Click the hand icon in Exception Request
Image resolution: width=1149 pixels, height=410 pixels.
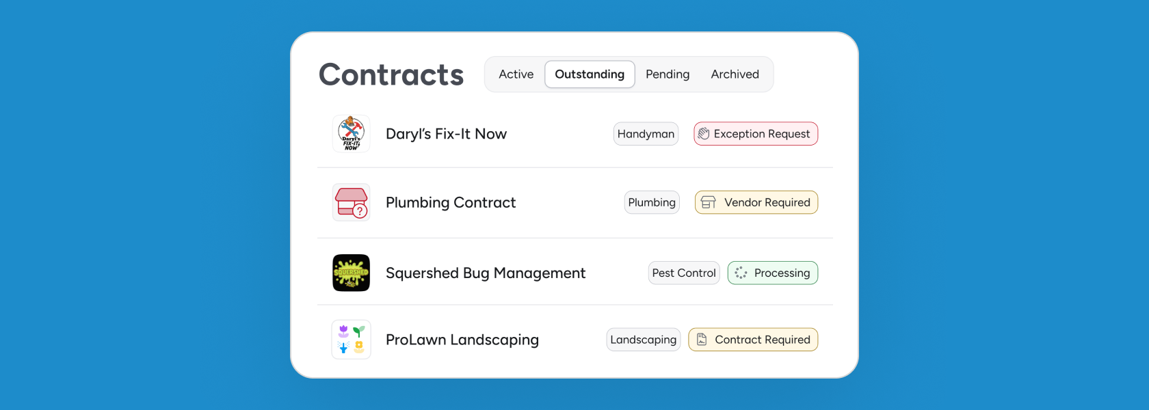(704, 134)
